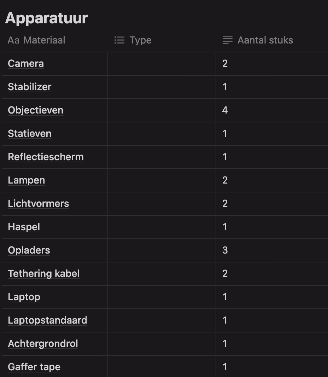Image resolution: width=328 pixels, height=377 pixels.
Task: Open the Camera row page
Action: click(26, 64)
